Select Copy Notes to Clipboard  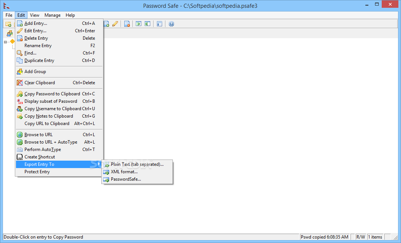[x=59, y=116]
